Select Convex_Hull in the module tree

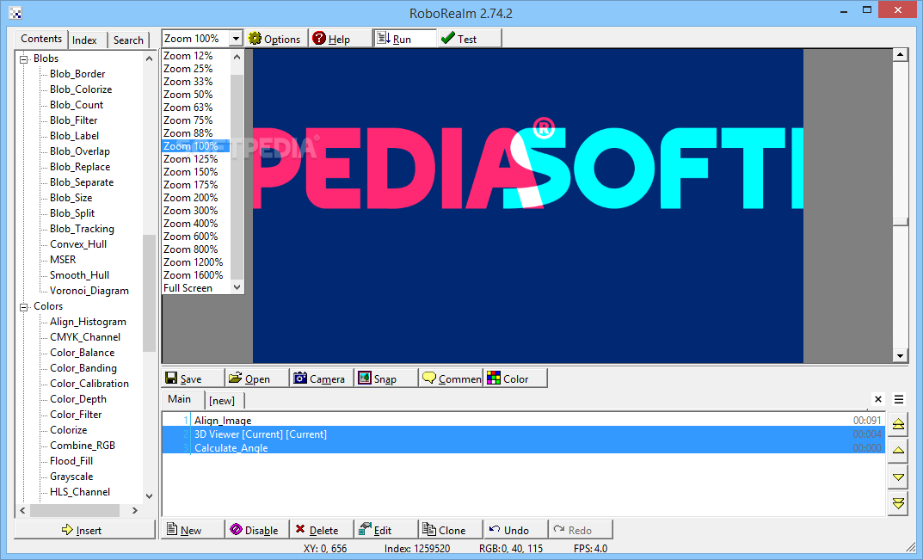tap(78, 243)
